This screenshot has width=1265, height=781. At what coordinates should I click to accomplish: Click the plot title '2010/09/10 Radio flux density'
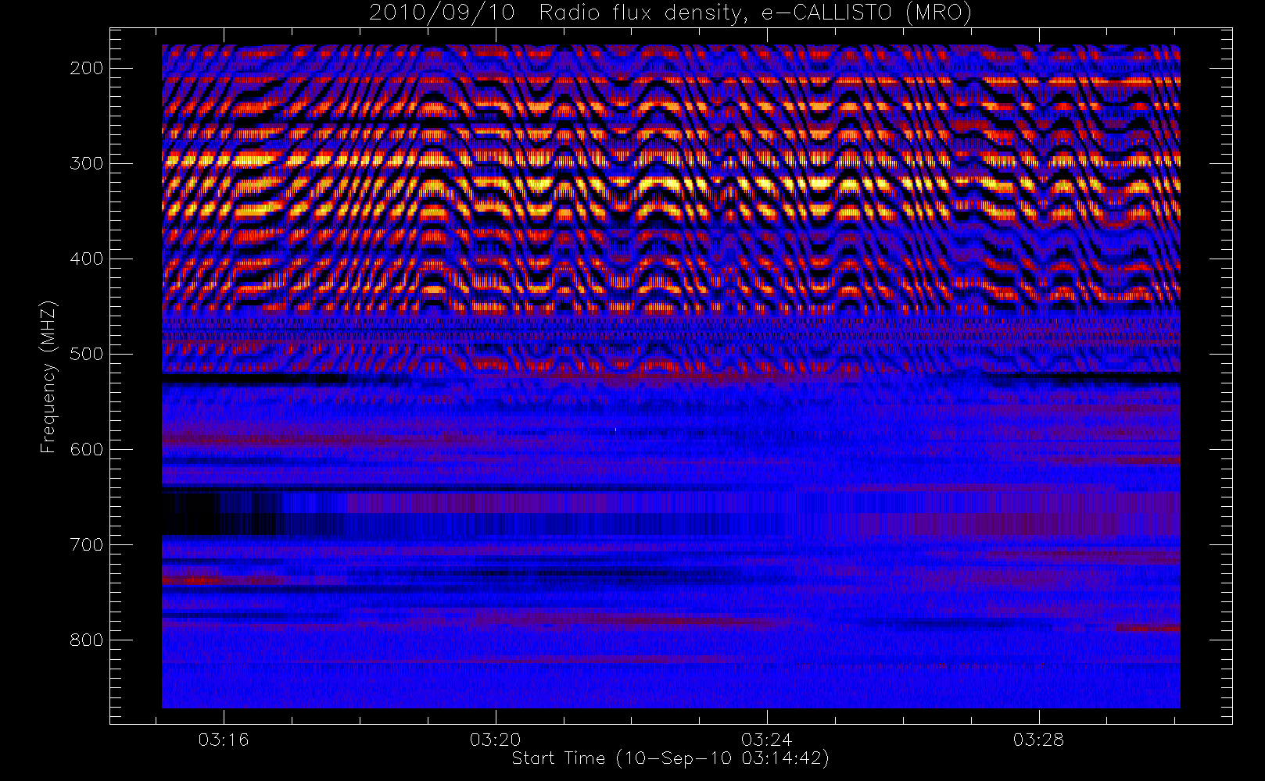click(x=670, y=13)
